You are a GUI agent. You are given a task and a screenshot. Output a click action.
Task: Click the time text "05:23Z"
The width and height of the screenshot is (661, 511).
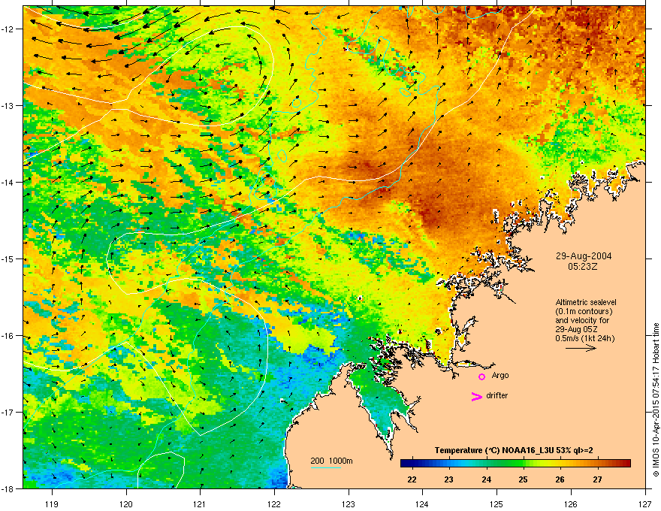(x=582, y=267)
